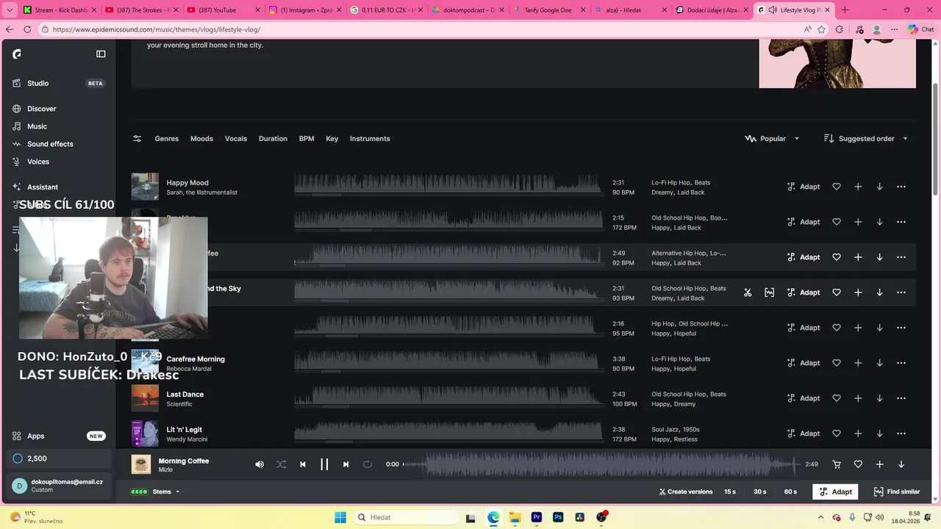Like the playing Morning Coffee track
941x529 pixels.
(x=858, y=464)
